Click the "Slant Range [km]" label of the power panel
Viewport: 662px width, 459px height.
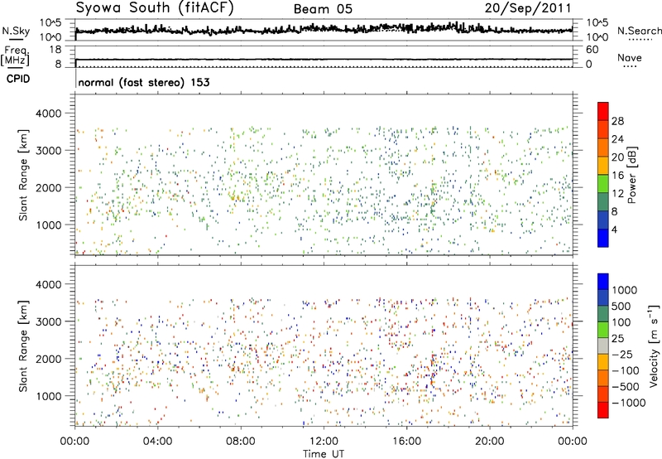pyautogui.click(x=23, y=175)
